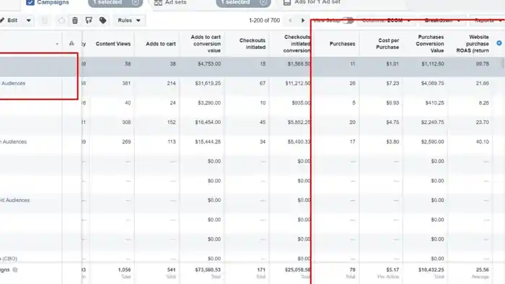Select the '$31,619.25' cell
The width and height of the screenshot is (505, 284).
pyautogui.click(x=208, y=84)
